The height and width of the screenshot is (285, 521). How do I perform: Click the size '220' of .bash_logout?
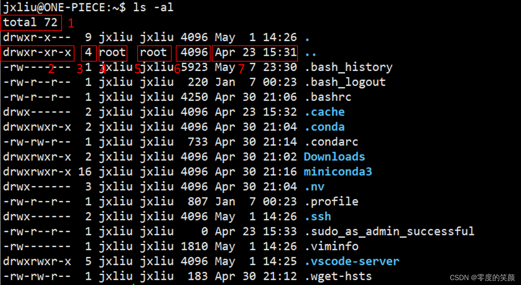[198, 82]
